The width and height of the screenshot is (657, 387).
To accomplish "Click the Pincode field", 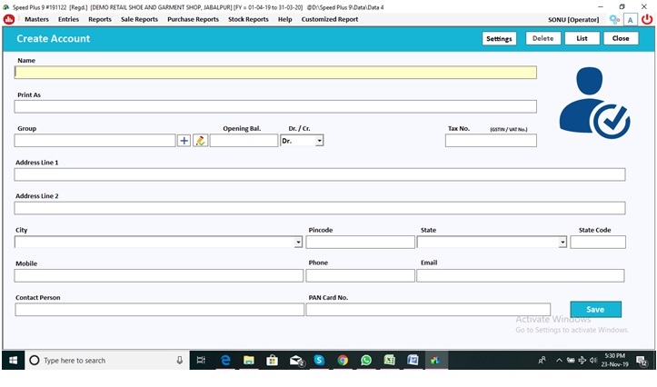I will [361, 242].
